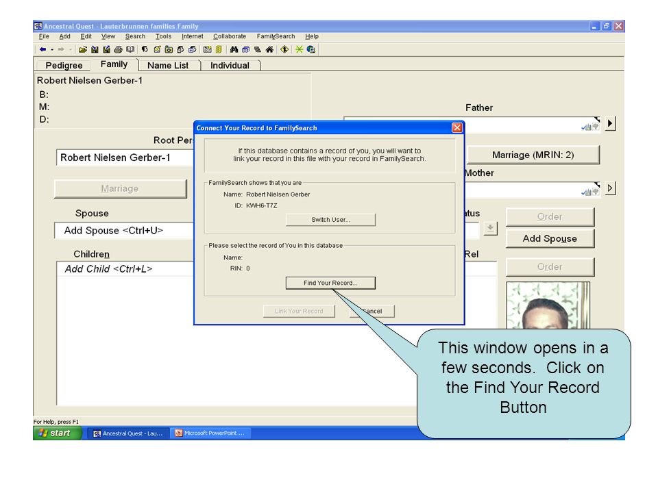Open the Collaborate menu
The image size is (658, 493).
click(230, 36)
